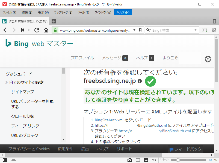Open Bing webmaster settings gear
219x163 pixels.
(x=208, y=59)
